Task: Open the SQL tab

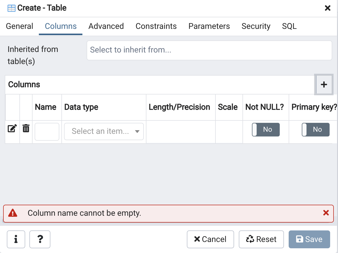Action: 289,26
